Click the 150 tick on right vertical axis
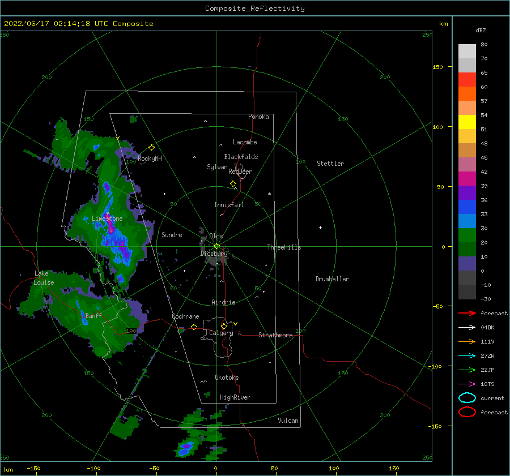Viewport: 510px width, 476px height. [x=437, y=67]
